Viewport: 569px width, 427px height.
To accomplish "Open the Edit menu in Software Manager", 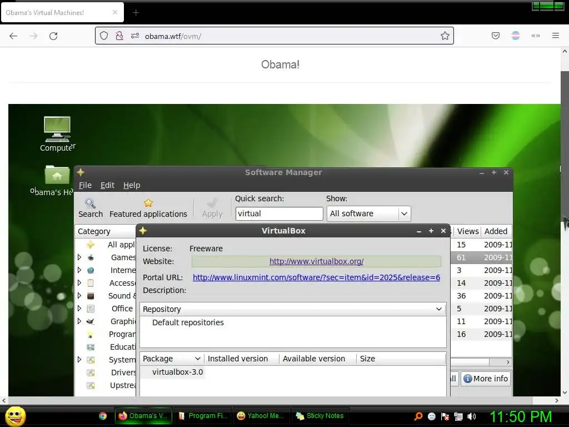I will (x=107, y=185).
